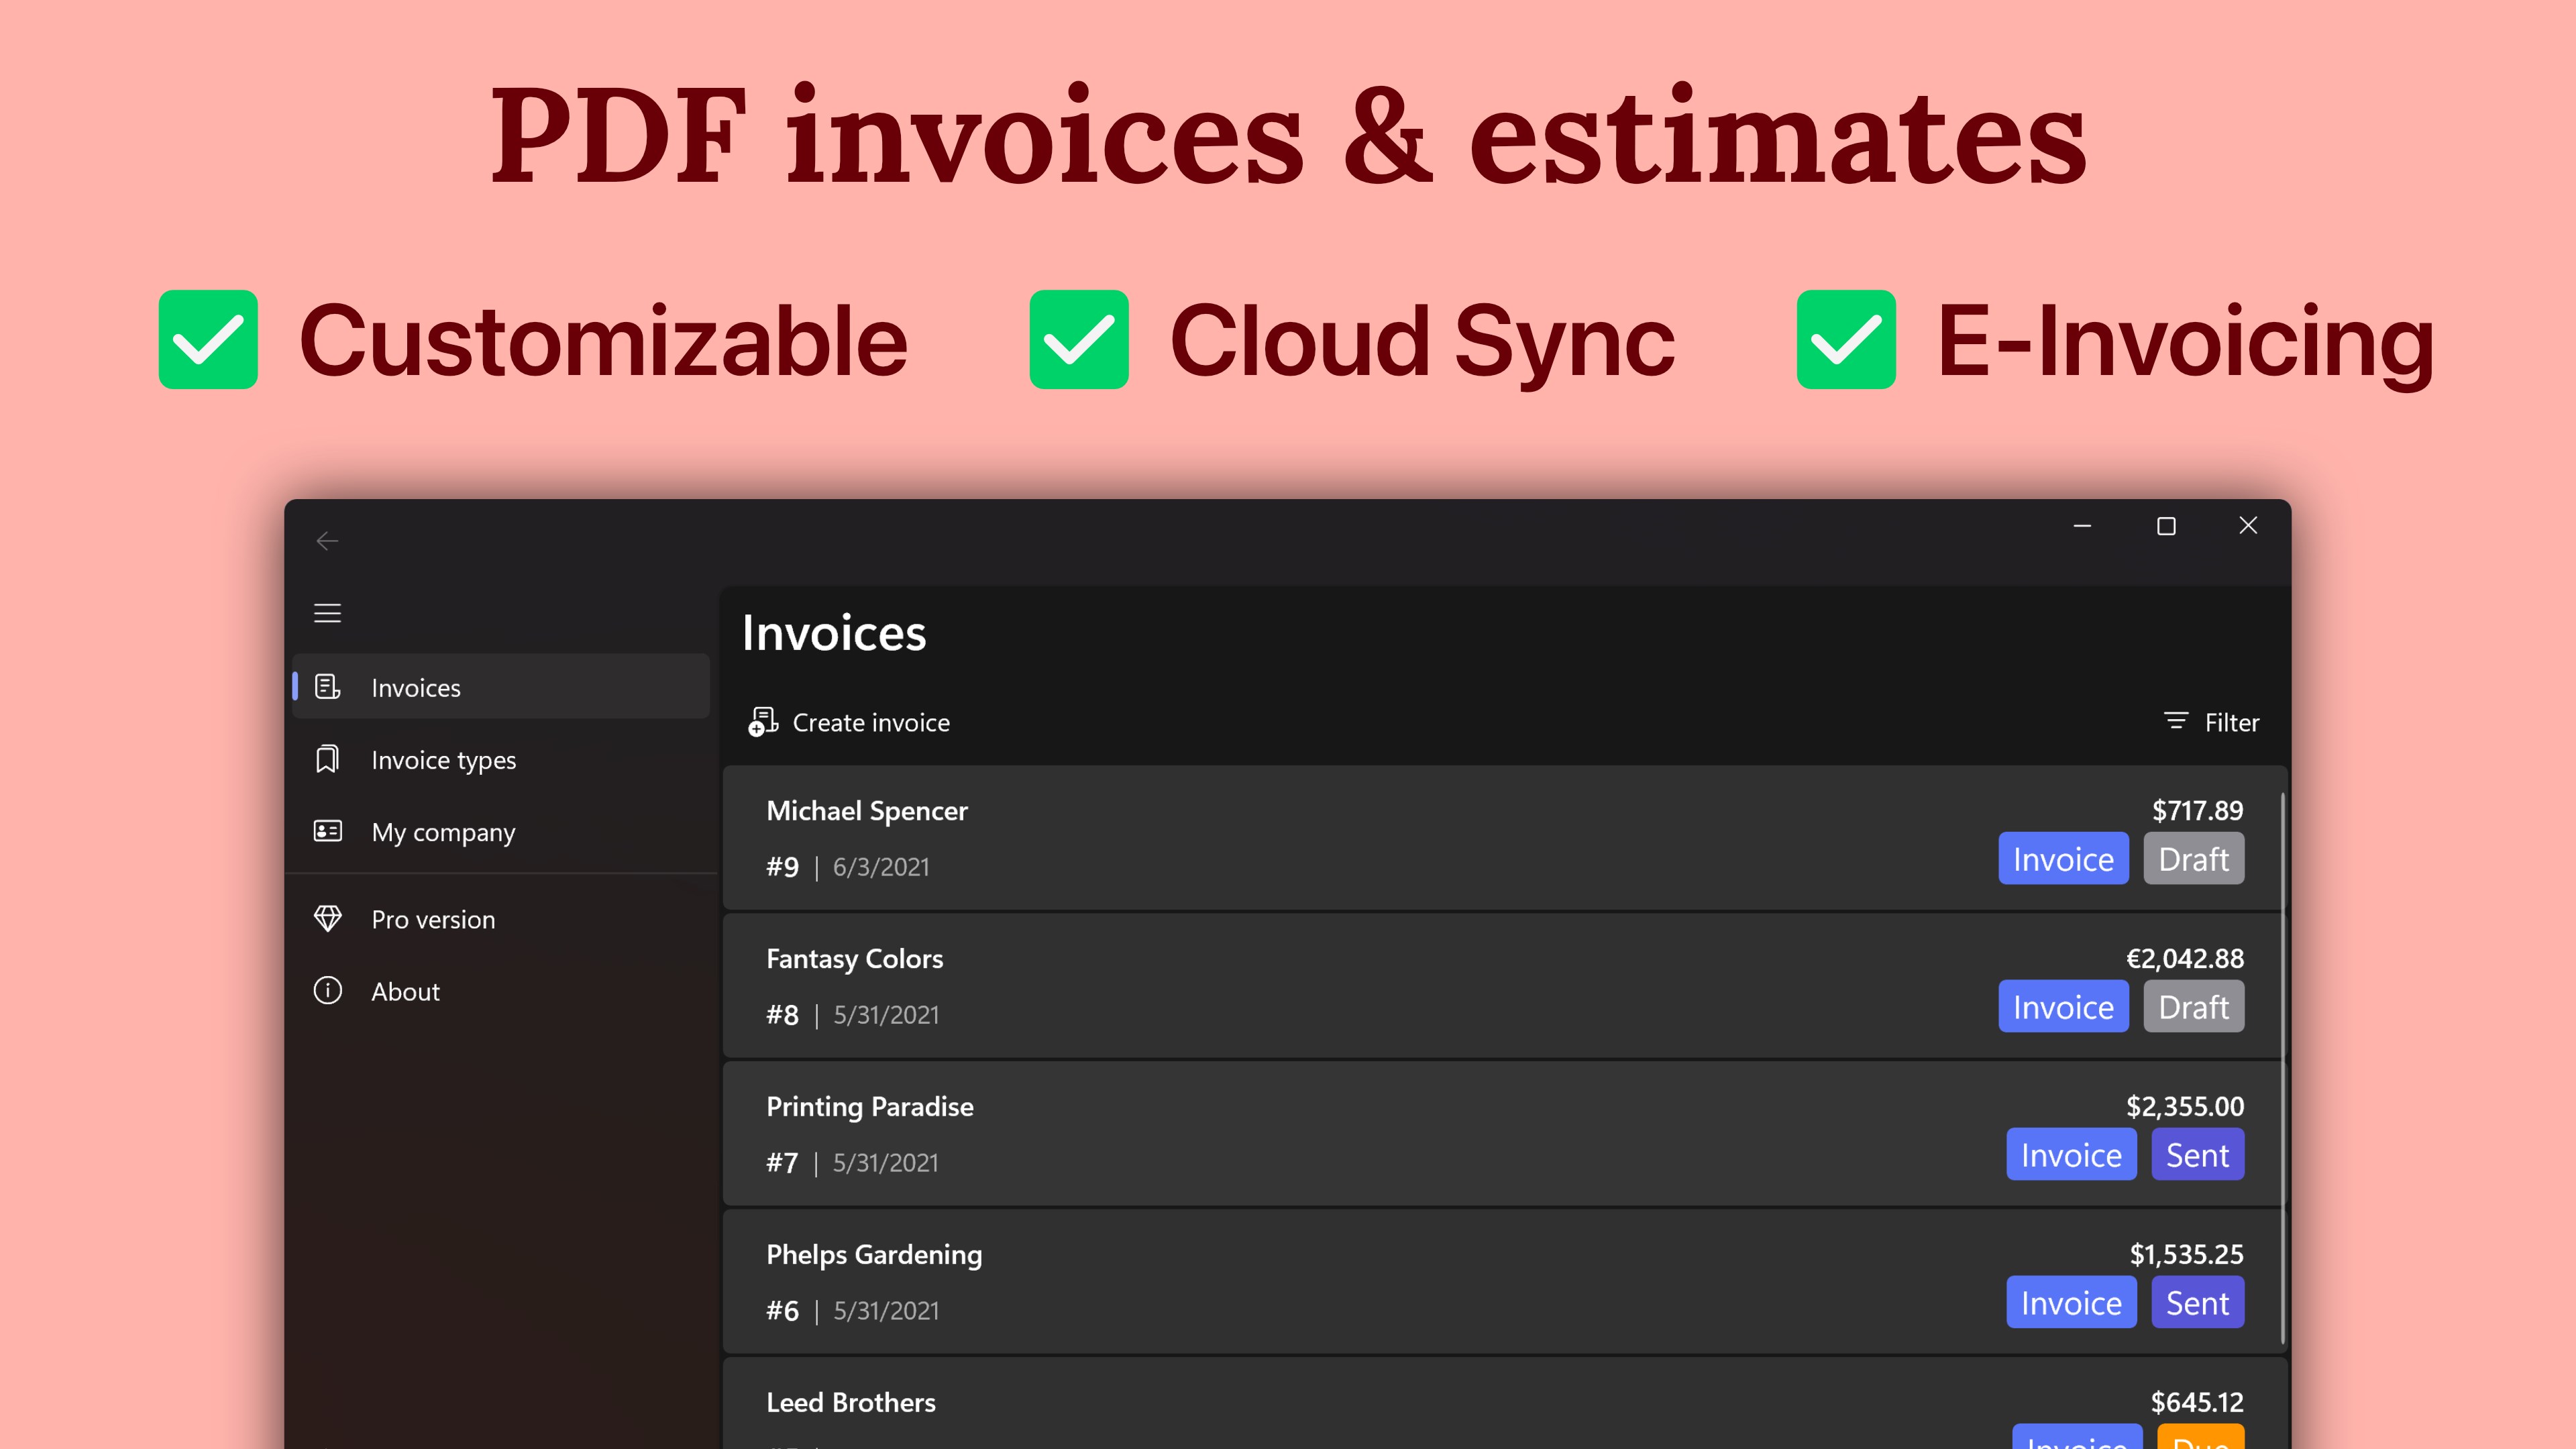
Task: Click the back arrow icon
Action: [327, 541]
